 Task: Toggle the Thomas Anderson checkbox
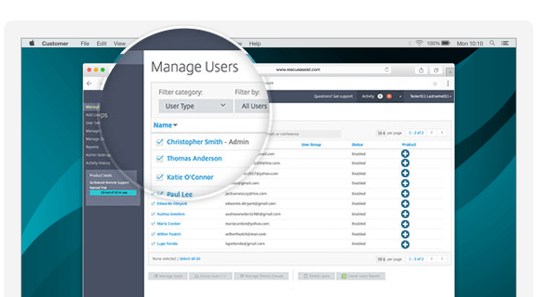coord(160,158)
